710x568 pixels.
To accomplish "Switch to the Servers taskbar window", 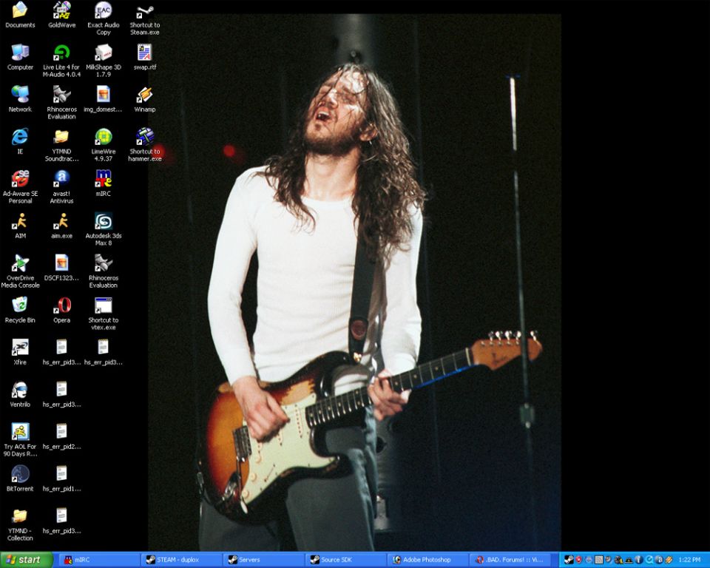I will point(263,560).
